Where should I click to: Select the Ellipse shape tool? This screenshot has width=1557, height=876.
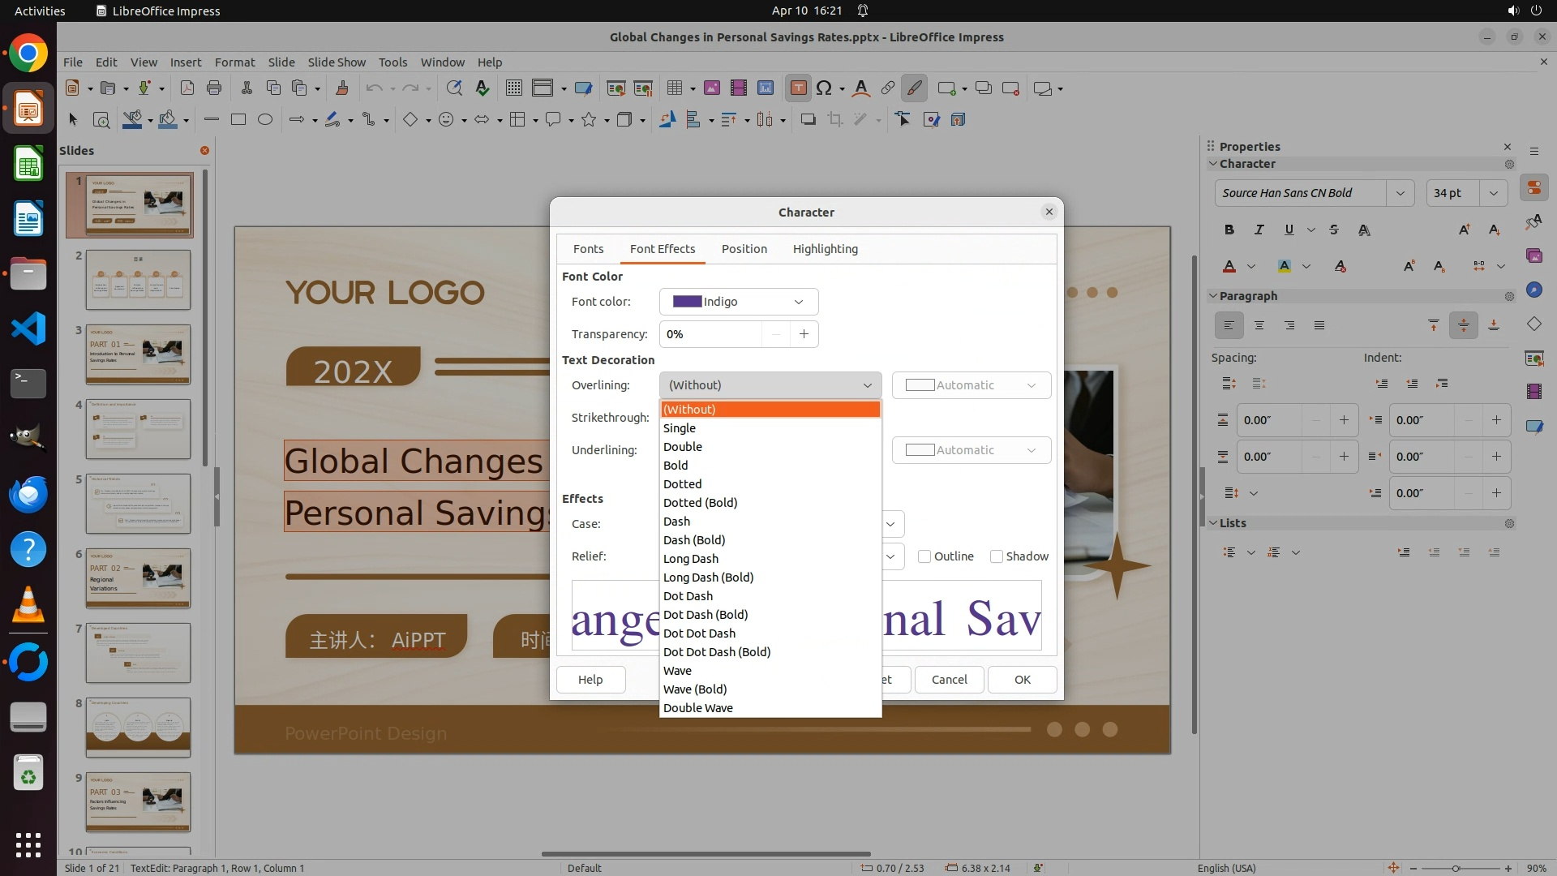(265, 120)
